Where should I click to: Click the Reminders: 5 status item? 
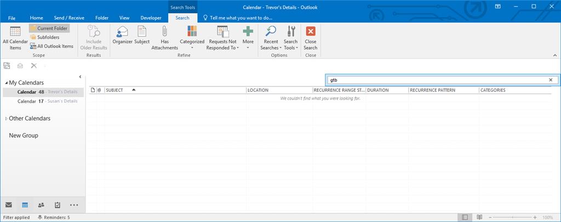click(x=54, y=218)
